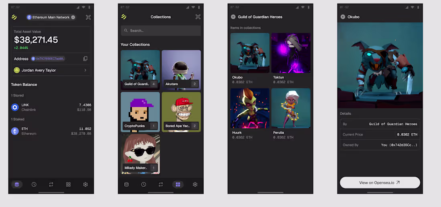
Task: Click the Okubo price label under thumbnail
Action: (243, 82)
